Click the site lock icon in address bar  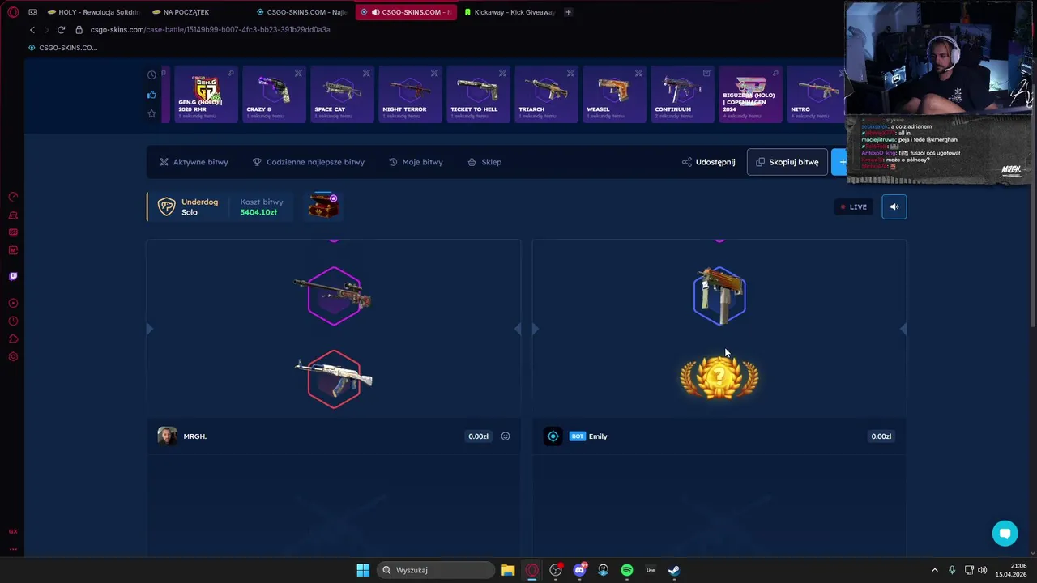pos(79,30)
